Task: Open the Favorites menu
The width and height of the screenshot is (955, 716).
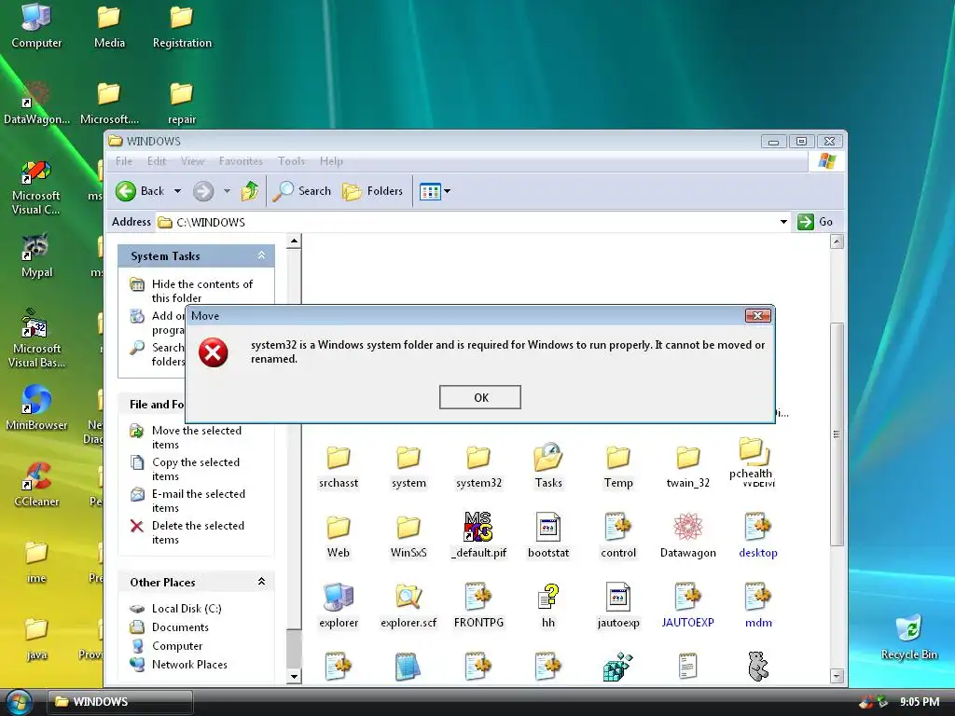Action: click(x=241, y=161)
